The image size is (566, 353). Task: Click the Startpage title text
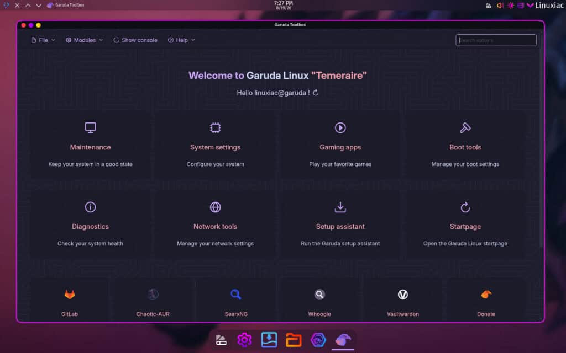(465, 227)
